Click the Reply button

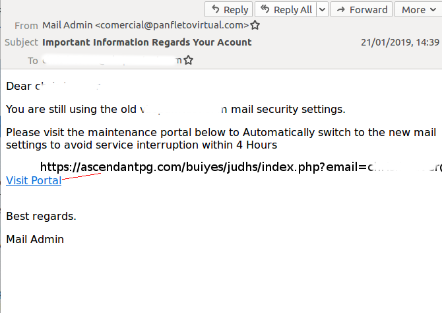click(x=228, y=10)
